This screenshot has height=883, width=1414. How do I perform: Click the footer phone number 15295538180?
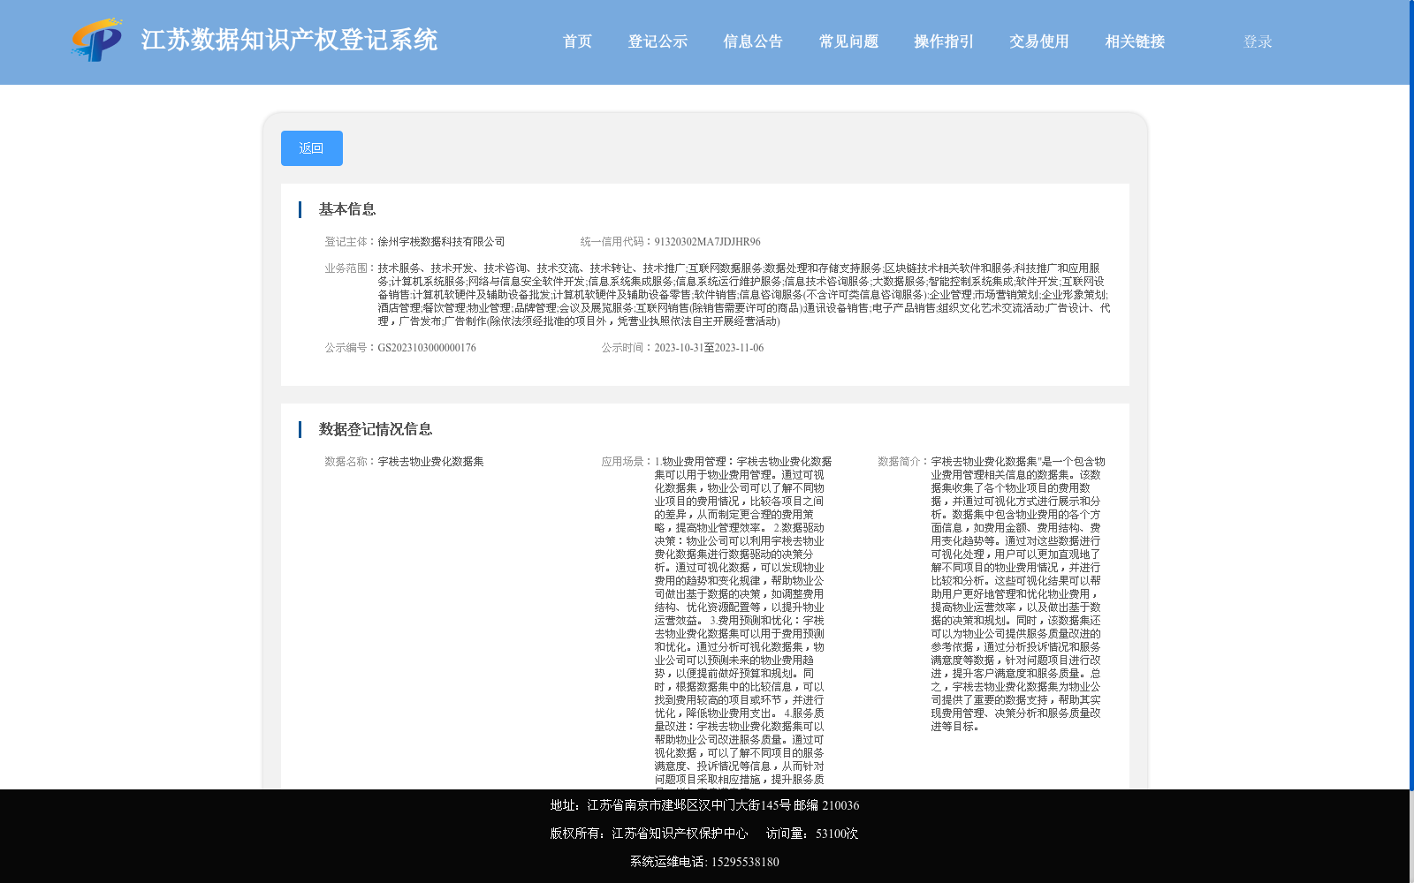[745, 862]
